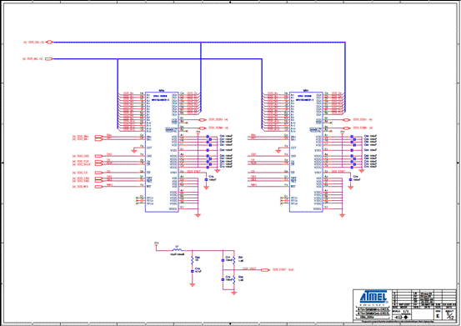
Task: Click the VREF decoupling capacitor beside left chip
Action: 206,179
